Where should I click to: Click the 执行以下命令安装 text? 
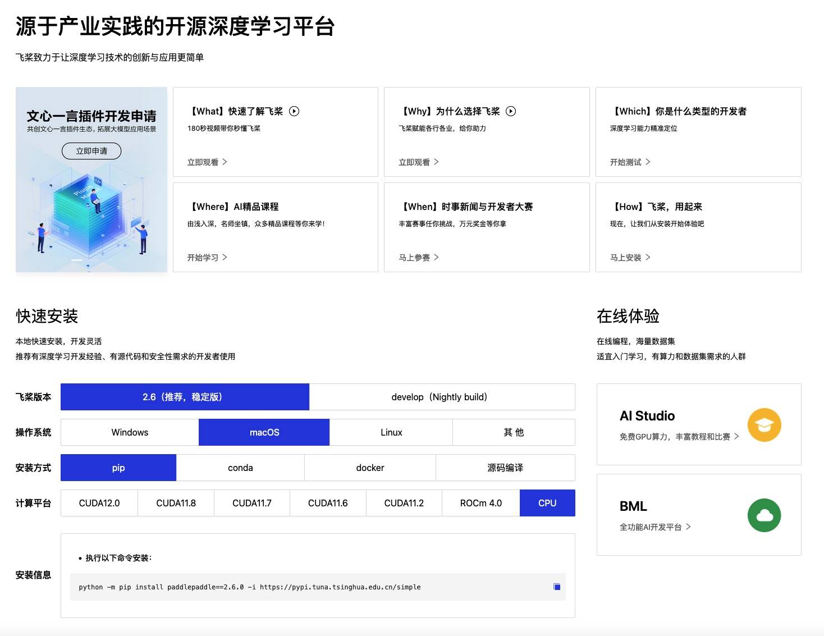[x=118, y=558]
